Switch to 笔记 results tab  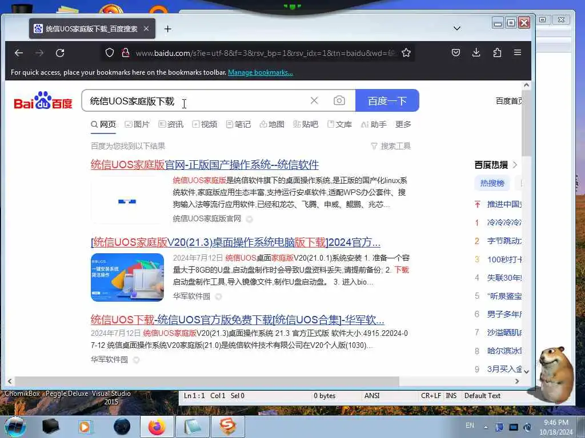(238, 124)
